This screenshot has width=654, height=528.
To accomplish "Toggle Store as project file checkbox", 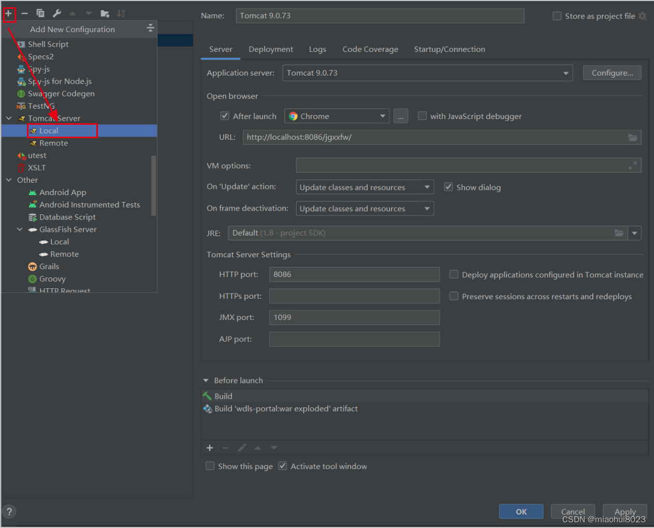I will (557, 16).
